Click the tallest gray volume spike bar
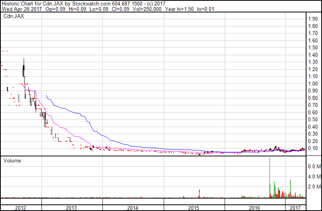The height and width of the screenshot is (211, 322). point(270,175)
